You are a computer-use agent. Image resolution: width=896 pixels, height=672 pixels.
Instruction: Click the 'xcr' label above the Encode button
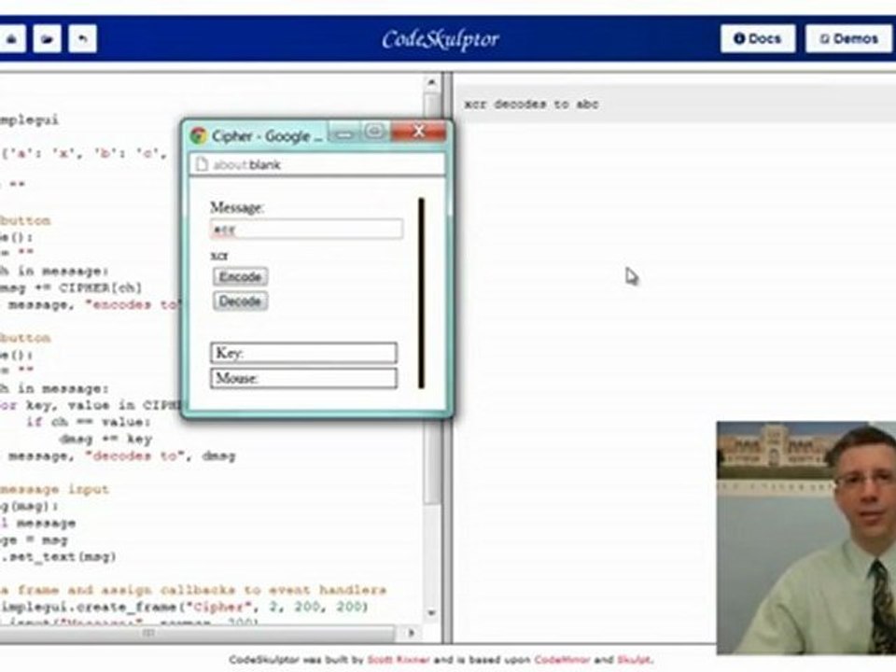point(219,256)
